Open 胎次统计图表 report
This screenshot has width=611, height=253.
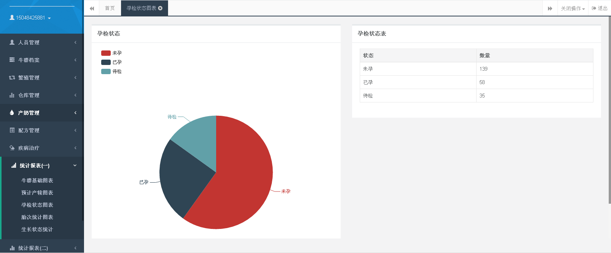[37, 217]
